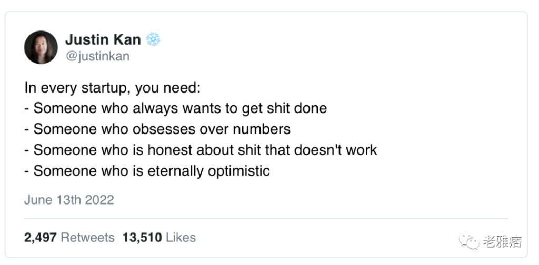
Task: Click the WeChat logo watermark icon
Action: pyautogui.click(x=468, y=241)
